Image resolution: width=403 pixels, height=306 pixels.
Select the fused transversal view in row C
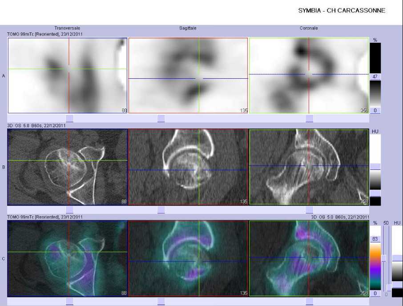(68, 258)
